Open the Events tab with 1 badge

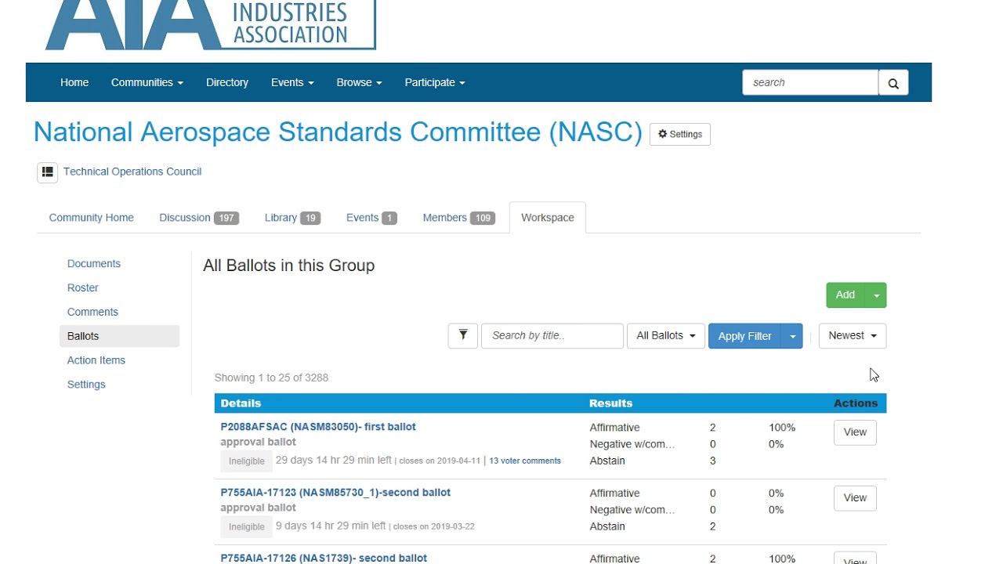click(x=371, y=218)
